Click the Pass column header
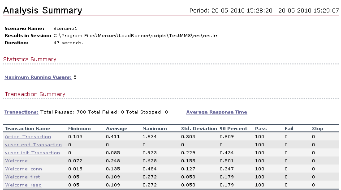 (x=261, y=129)
